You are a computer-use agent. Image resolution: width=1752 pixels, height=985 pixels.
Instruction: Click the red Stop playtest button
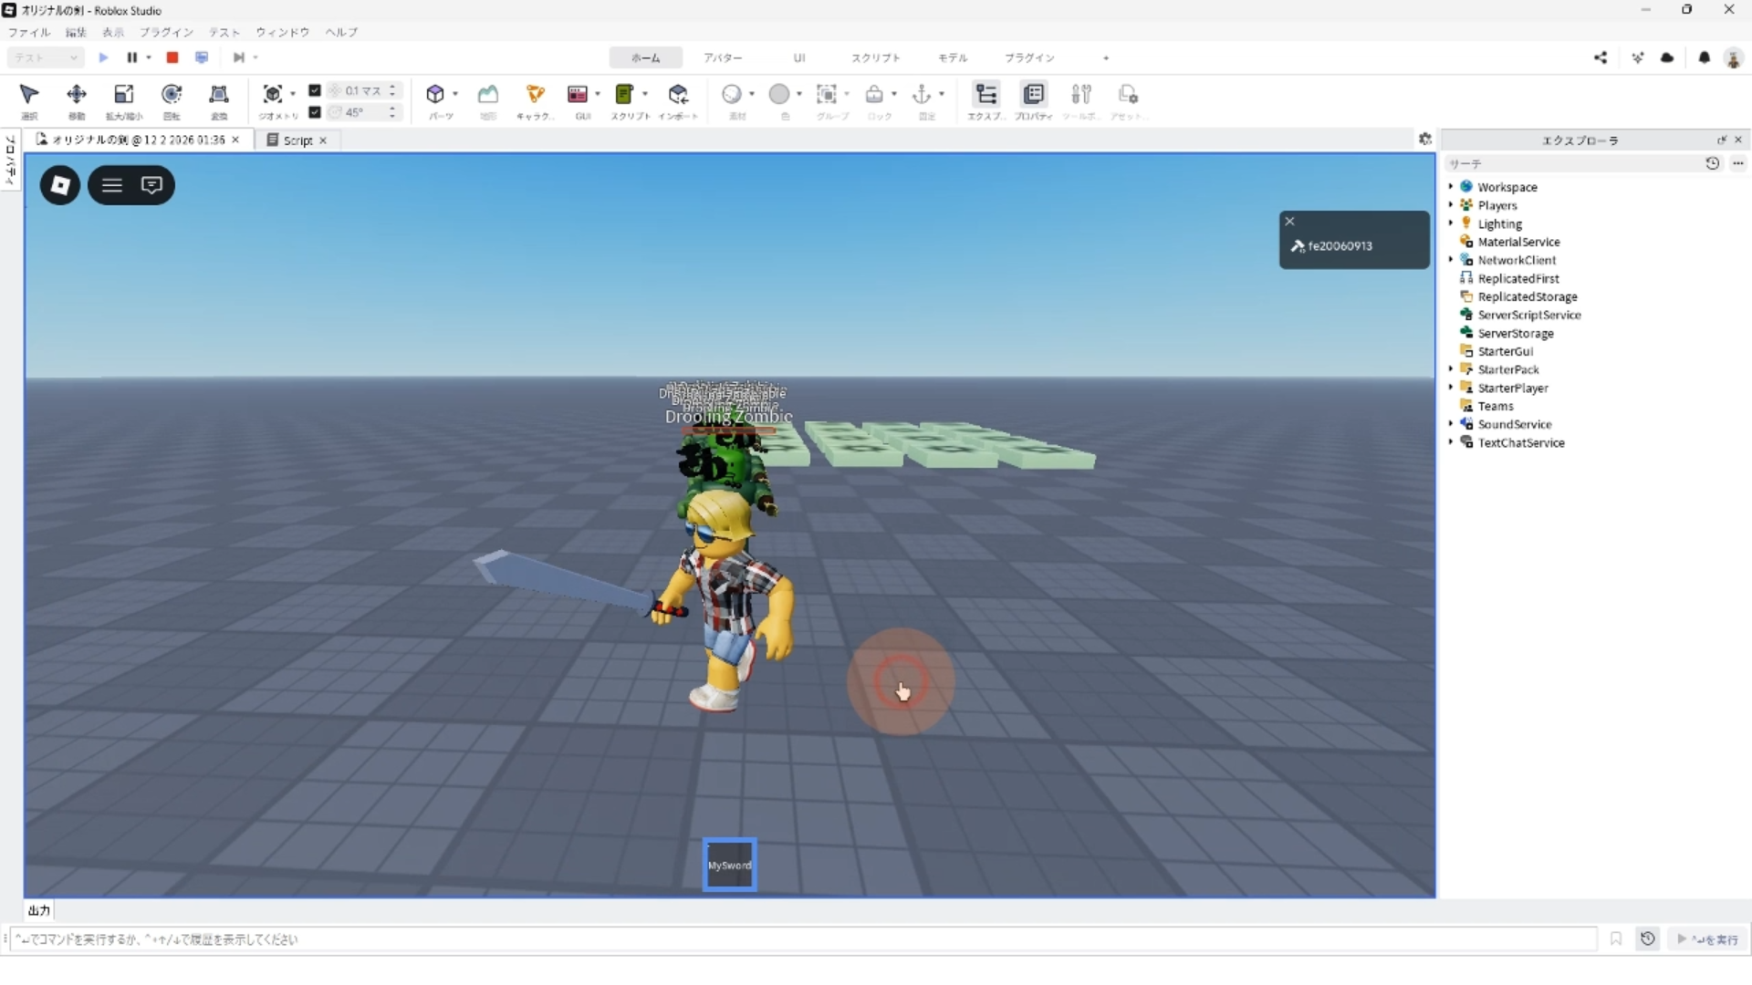coord(172,57)
